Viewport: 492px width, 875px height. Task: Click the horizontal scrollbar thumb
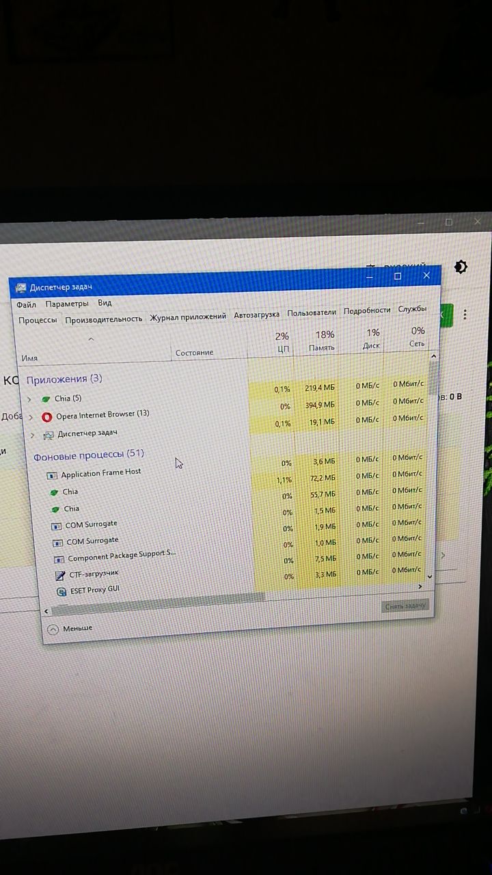[159, 603]
